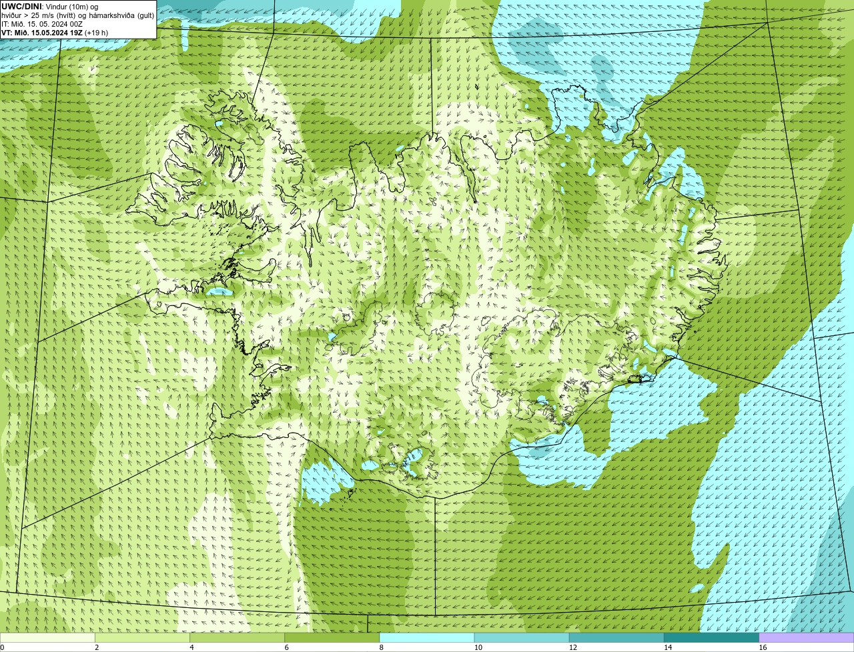The image size is (854, 652).
Task: Click the legend scale label '12'
Action: click(573, 647)
